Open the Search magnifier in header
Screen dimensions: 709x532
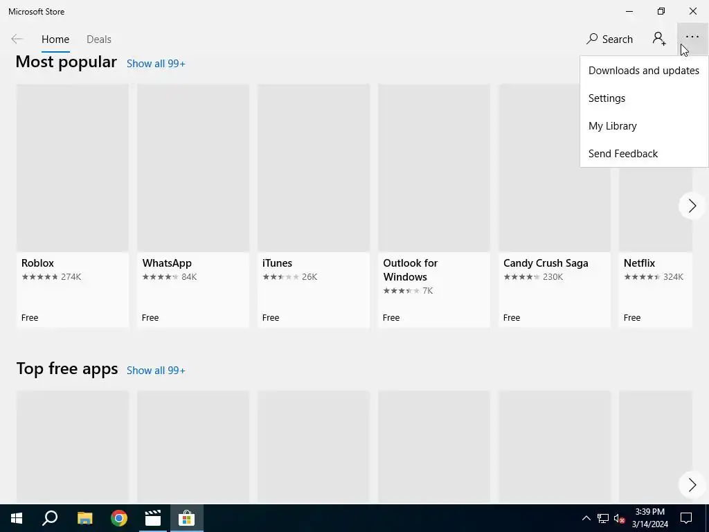tap(609, 39)
